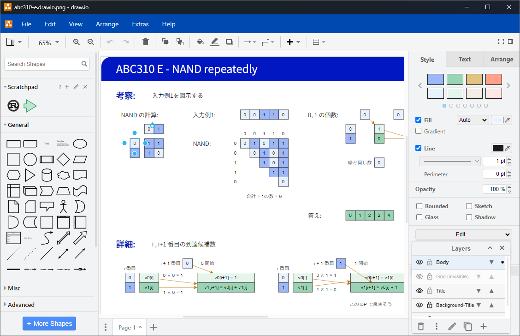Click the Line Color pencil icon

coord(214,42)
